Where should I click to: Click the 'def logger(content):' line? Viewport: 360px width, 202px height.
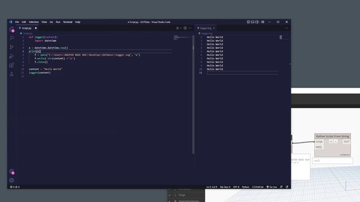point(43,37)
